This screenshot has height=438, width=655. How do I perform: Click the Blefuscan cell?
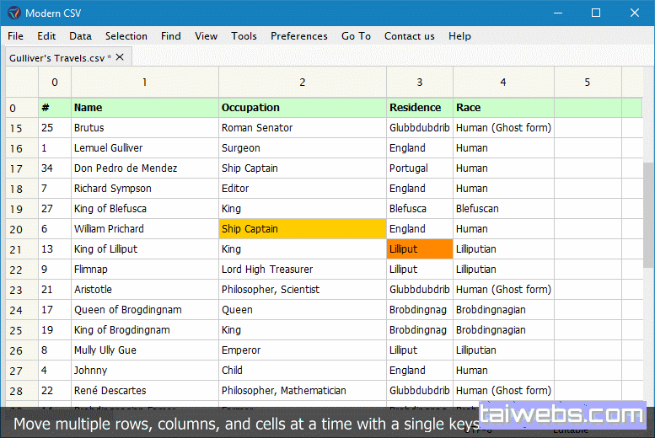tap(503, 209)
